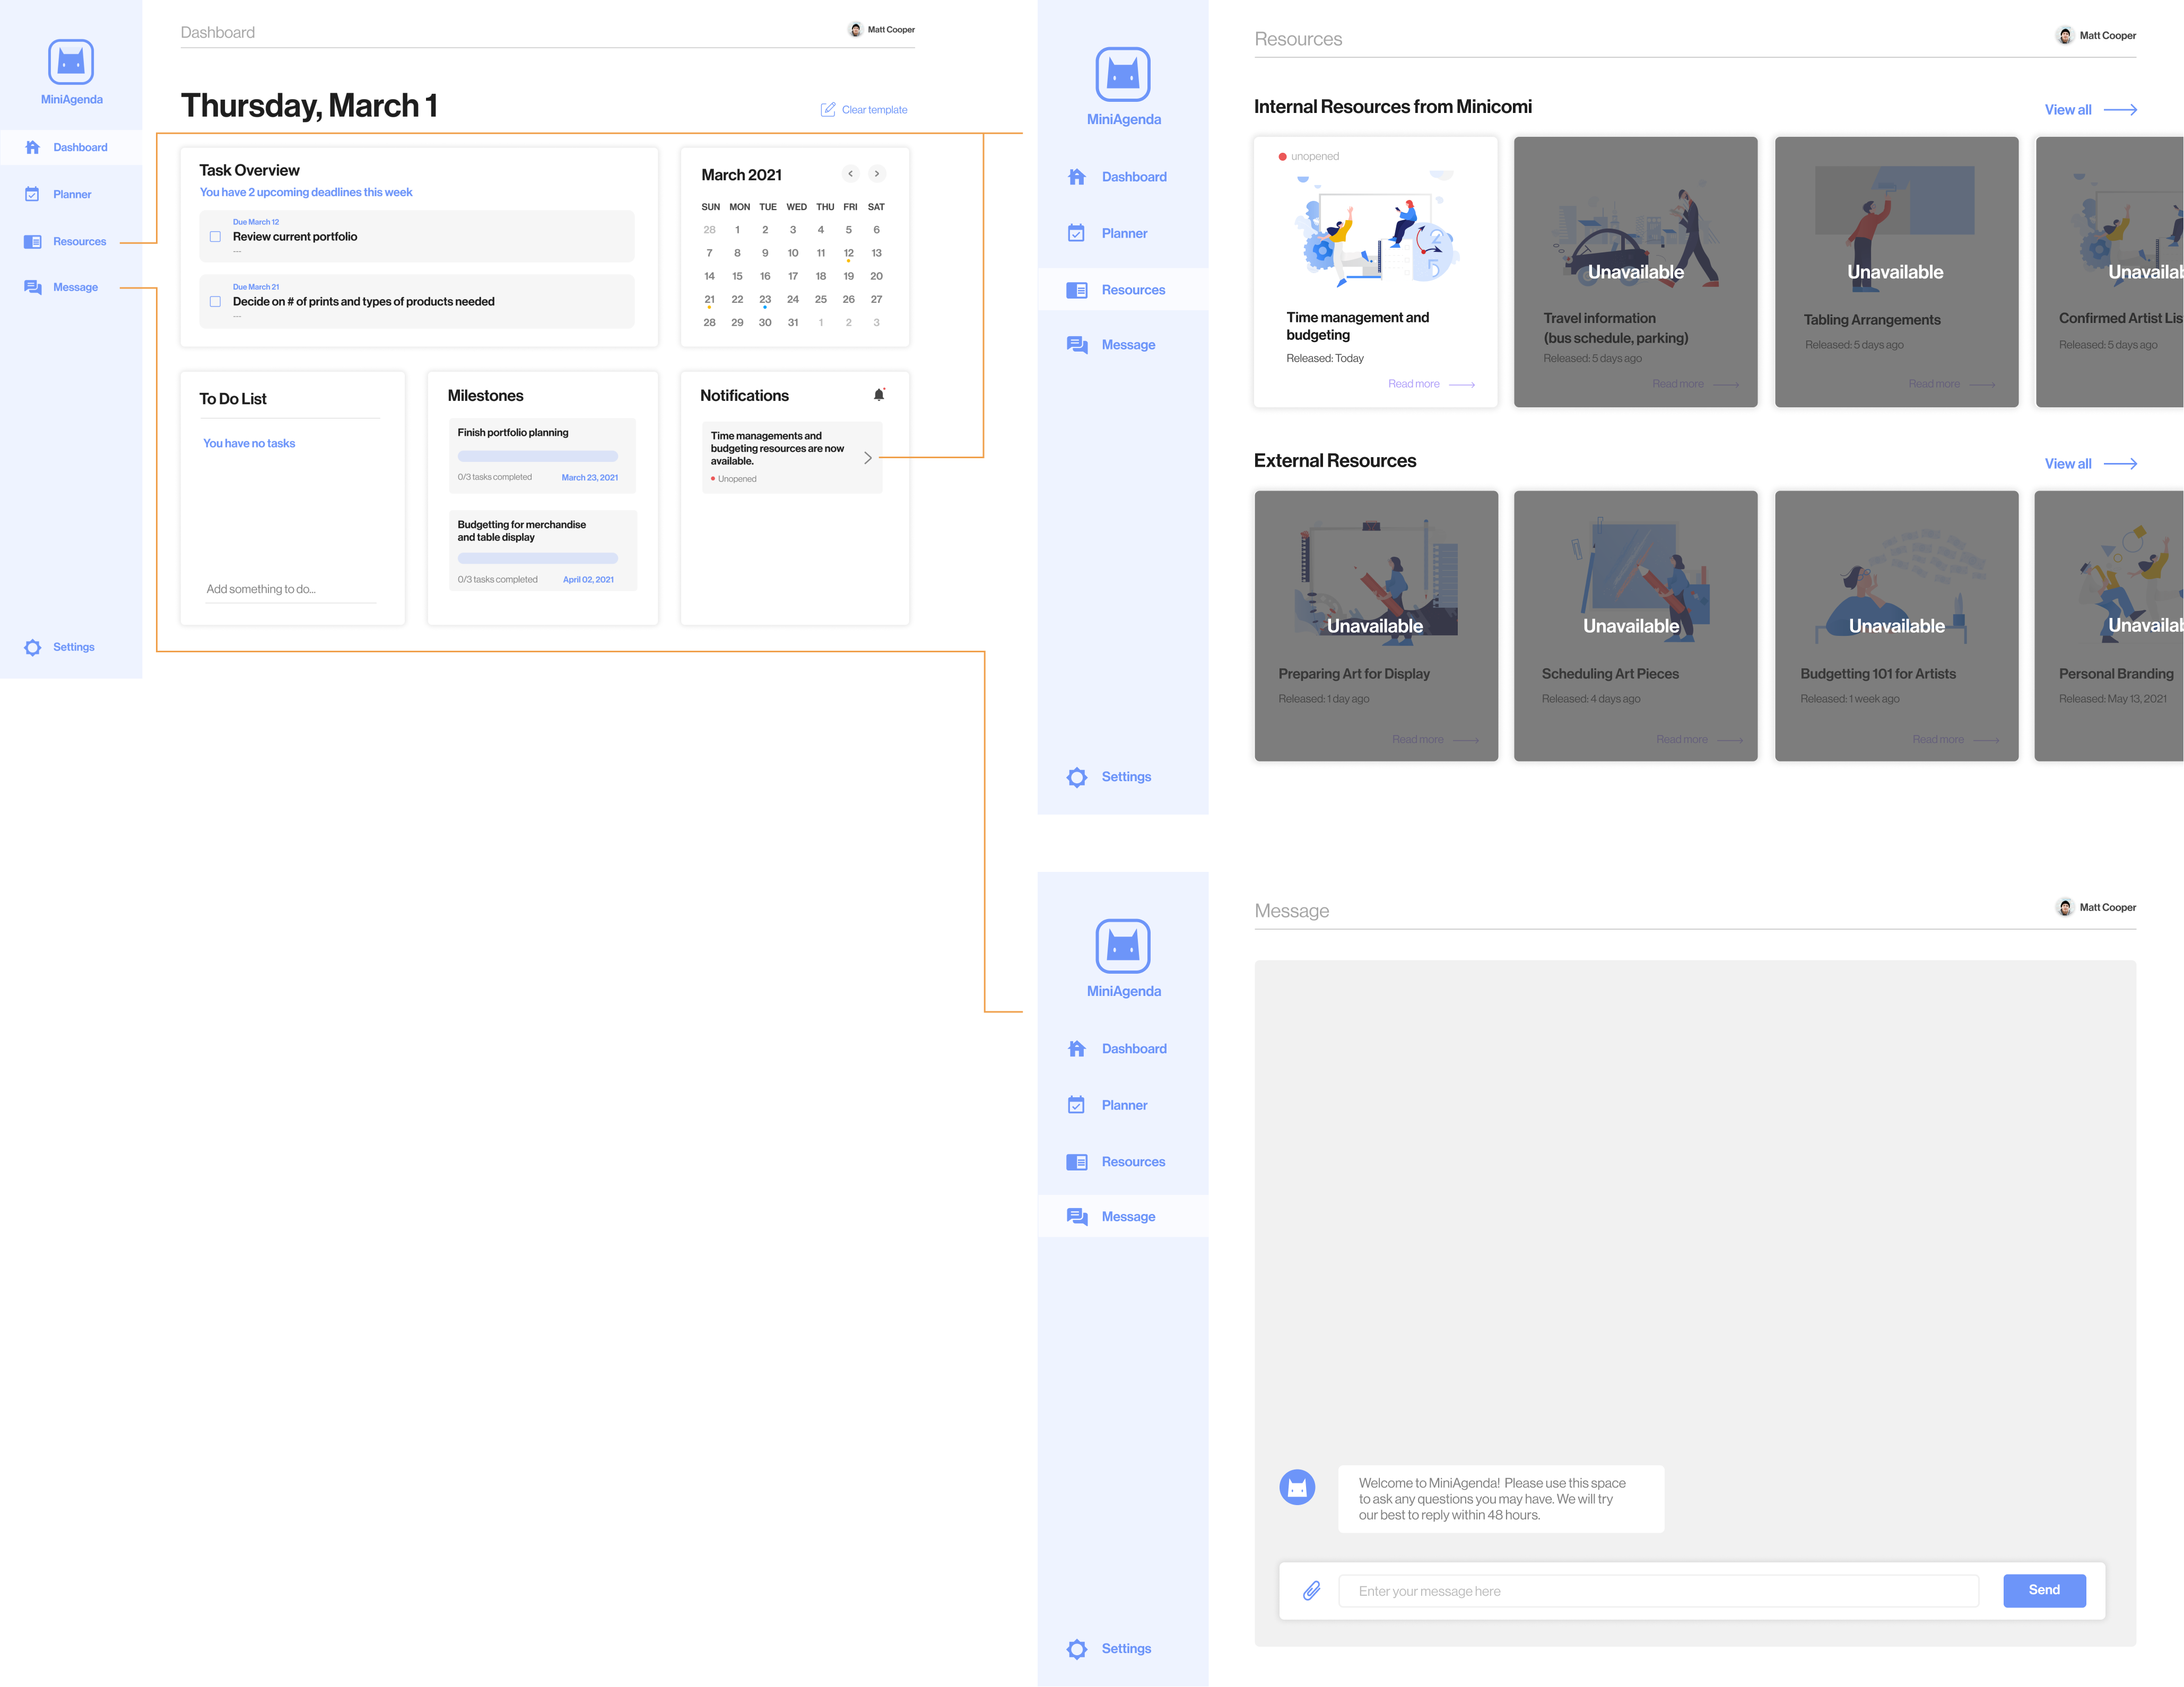Click the notification bell icon
2184x1687 pixels.
click(879, 395)
